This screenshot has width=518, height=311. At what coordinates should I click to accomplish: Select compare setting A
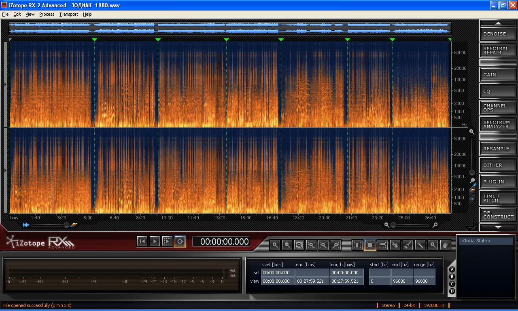(452, 269)
